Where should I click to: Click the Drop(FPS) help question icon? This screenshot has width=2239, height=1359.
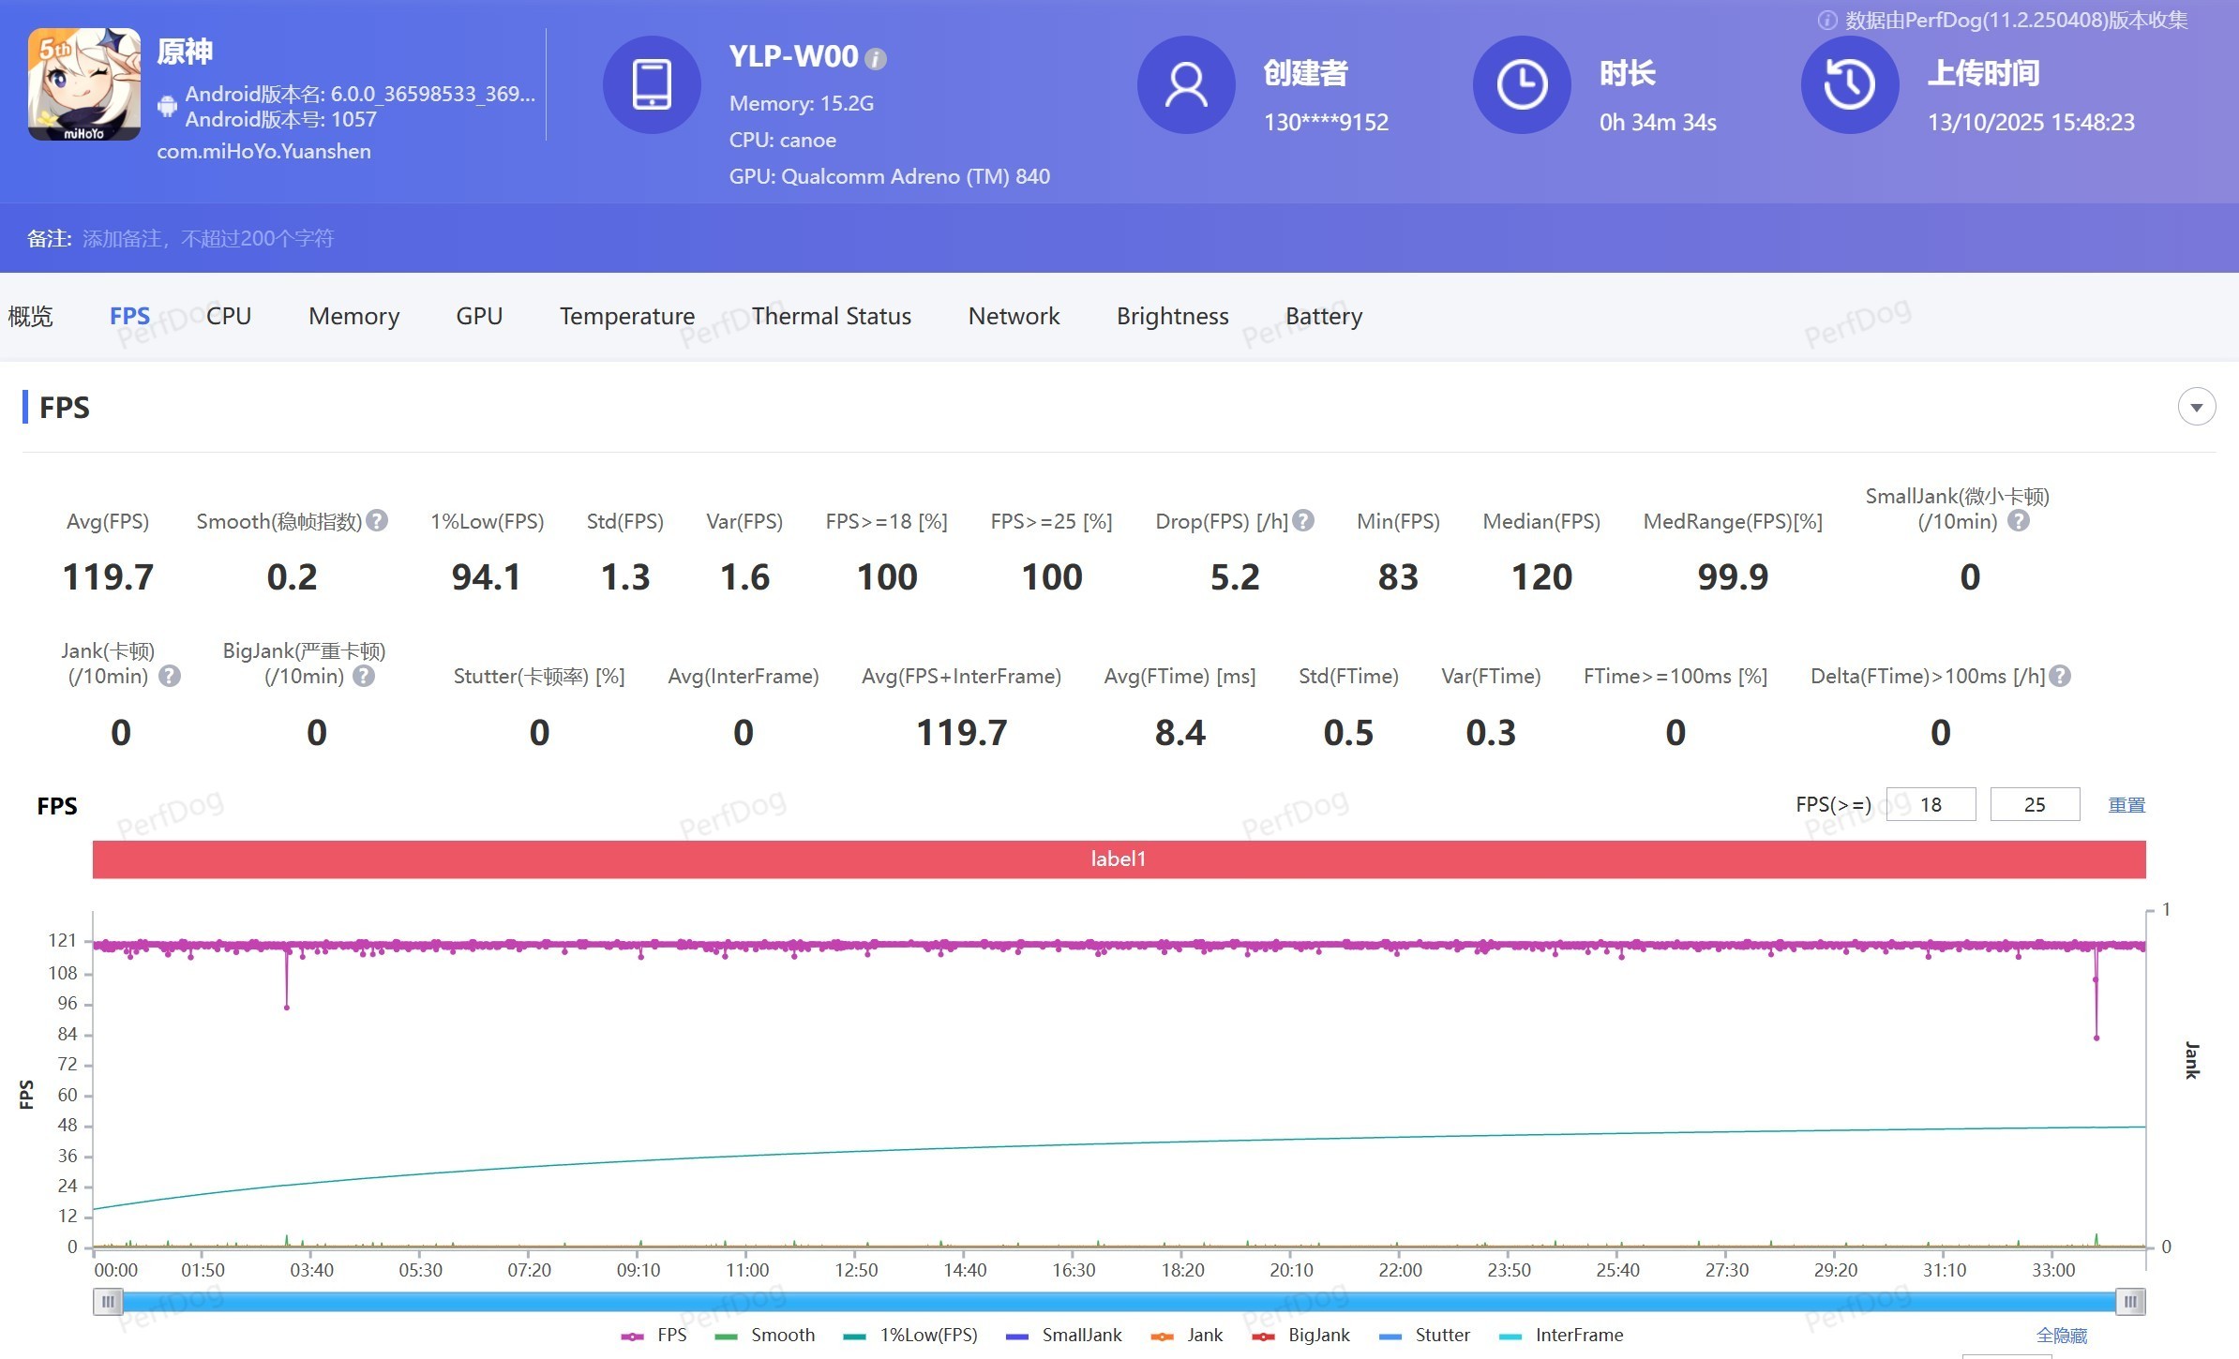point(1303,521)
